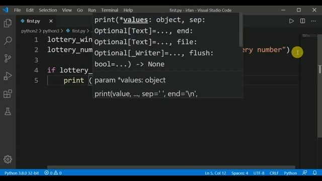Click Ln 5, Col 12 position indicator
The width and height of the screenshot is (322, 181).
[x=215, y=173]
